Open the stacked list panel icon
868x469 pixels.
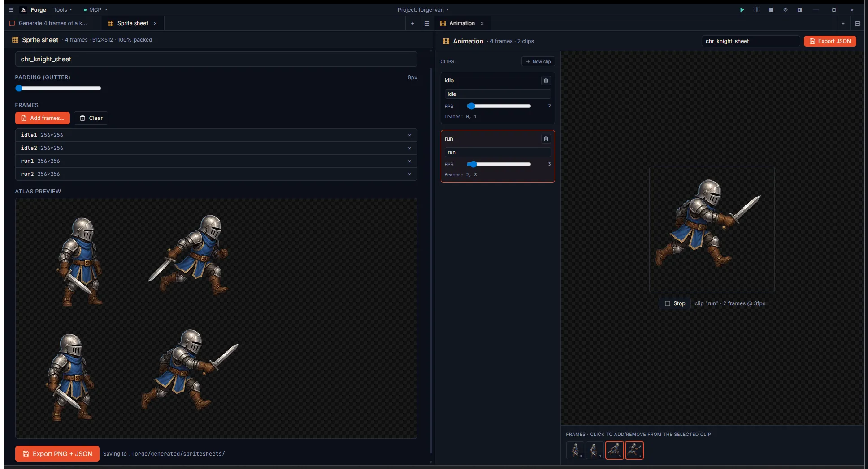[771, 9]
